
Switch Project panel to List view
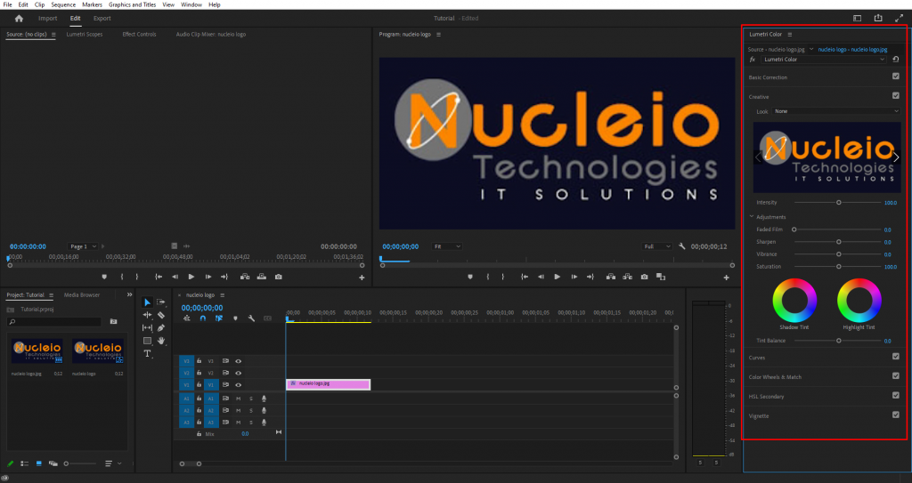pos(24,463)
